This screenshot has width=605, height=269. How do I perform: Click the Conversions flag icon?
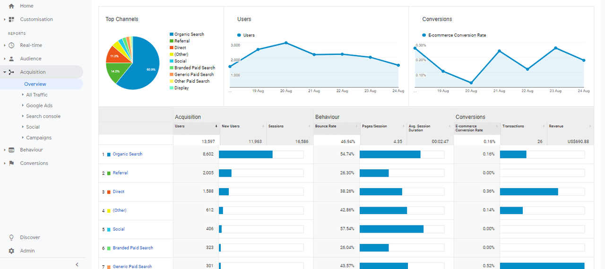click(11, 163)
